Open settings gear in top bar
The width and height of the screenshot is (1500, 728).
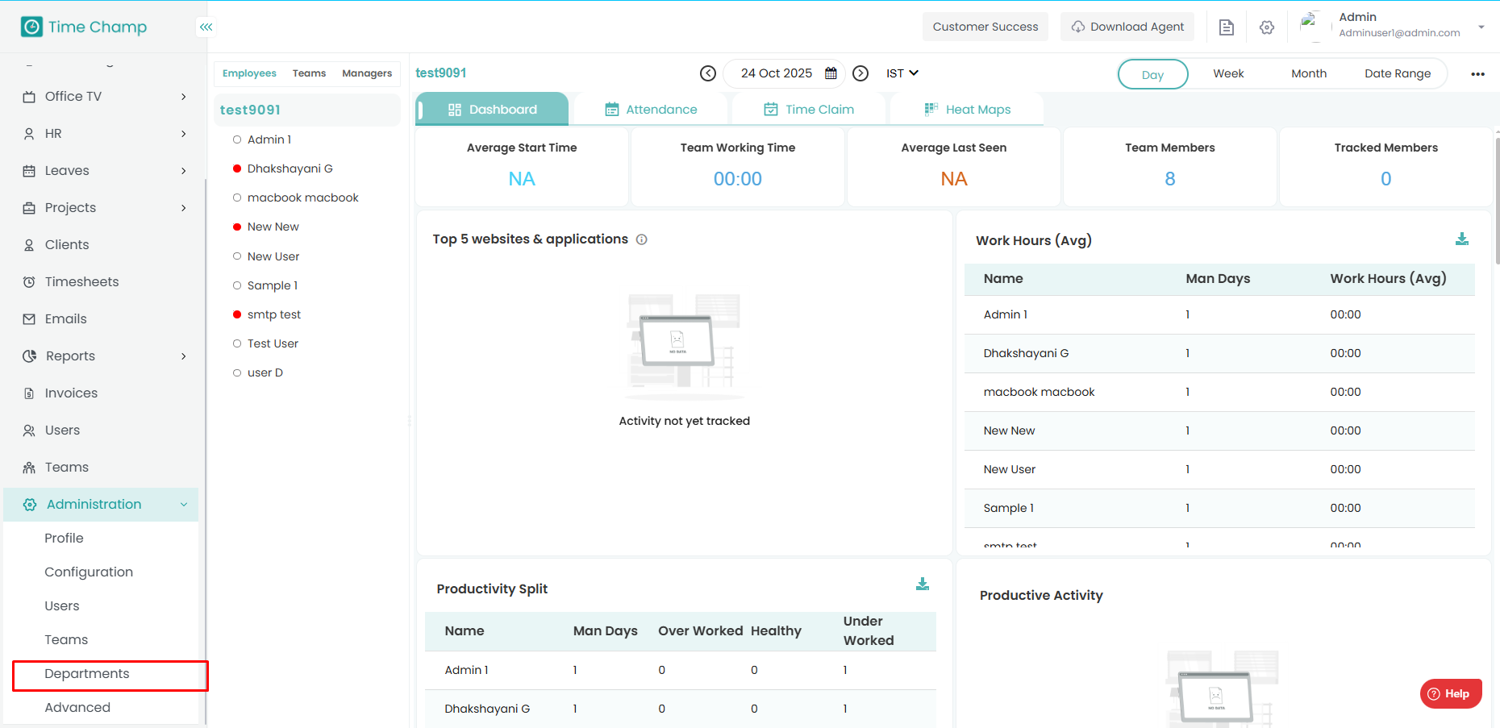[x=1266, y=27]
